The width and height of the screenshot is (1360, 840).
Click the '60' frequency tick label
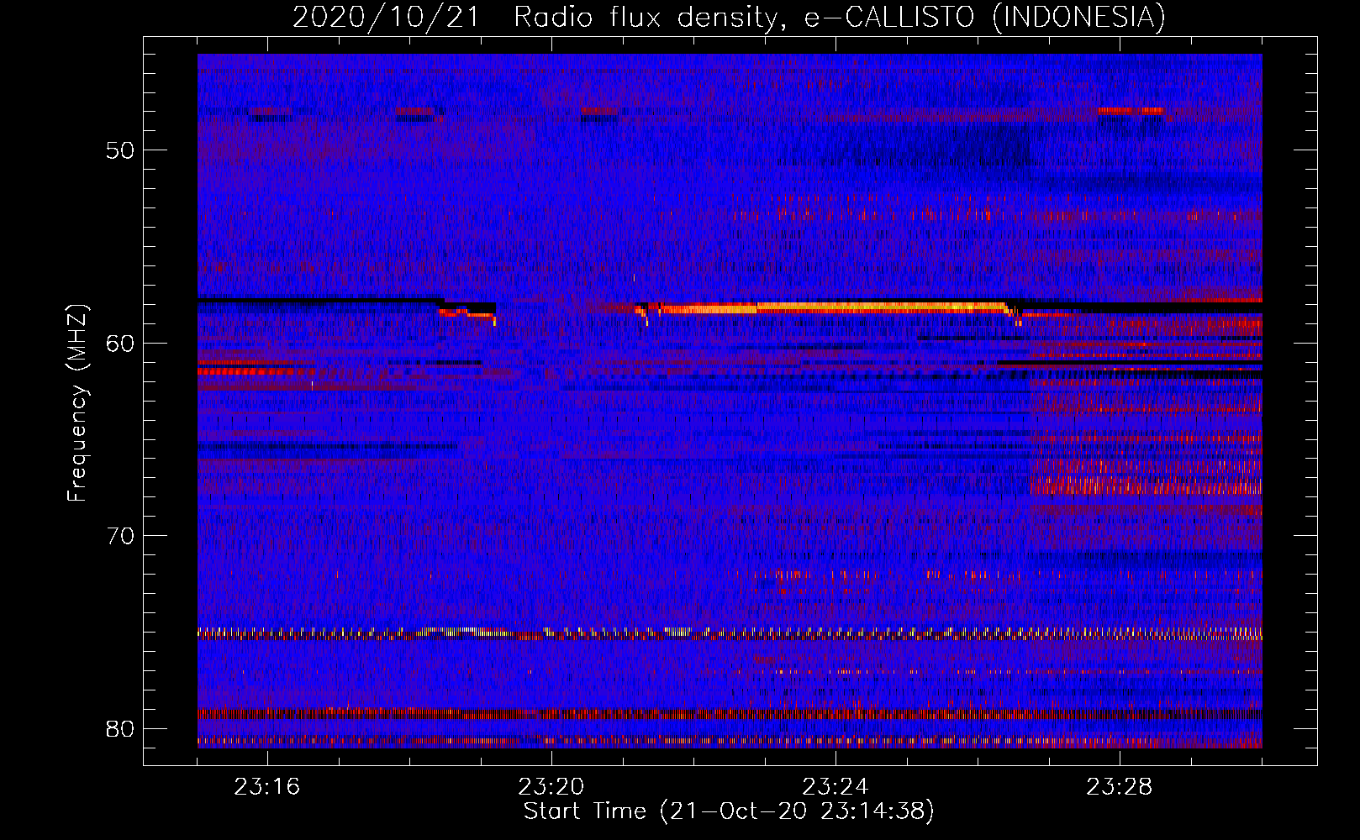pos(120,343)
